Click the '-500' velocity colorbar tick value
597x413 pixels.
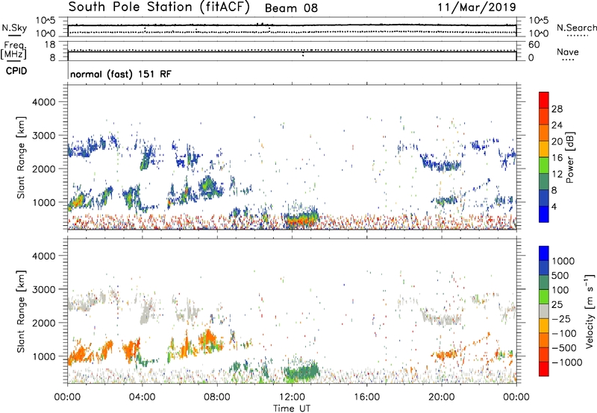(564, 348)
